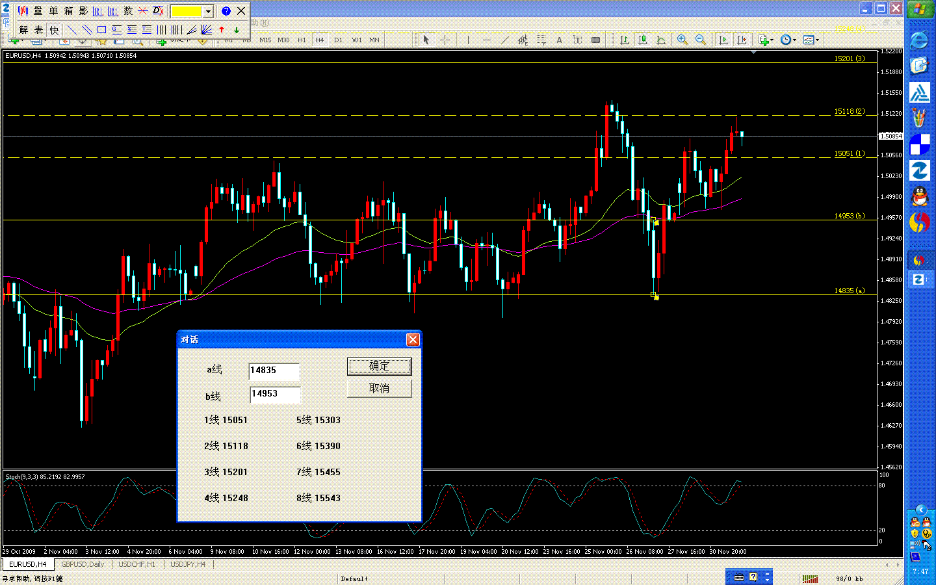Select the four vertical lines tool
The width and height of the screenshot is (936, 585).
[161, 30]
